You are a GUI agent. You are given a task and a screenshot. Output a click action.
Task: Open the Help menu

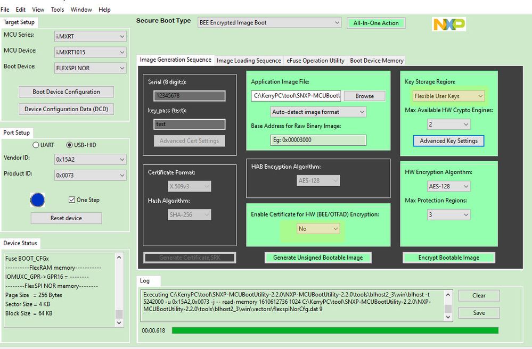tap(104, 10)
